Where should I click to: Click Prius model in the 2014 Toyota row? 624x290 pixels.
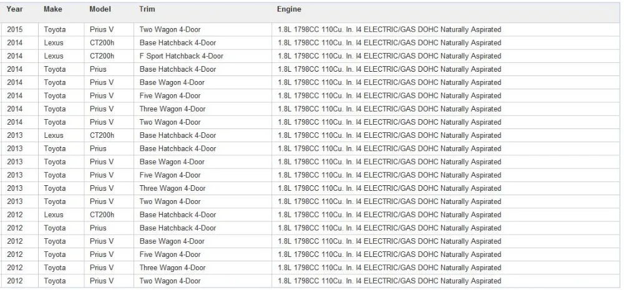98,69
